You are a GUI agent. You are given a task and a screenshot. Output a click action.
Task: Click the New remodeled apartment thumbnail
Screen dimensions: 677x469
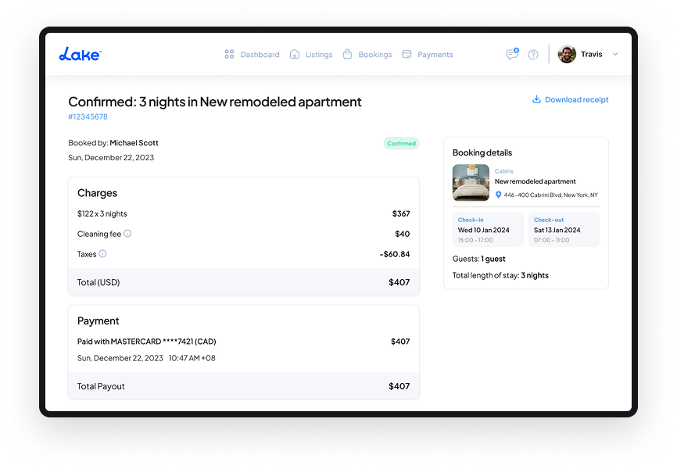point(471,183)
